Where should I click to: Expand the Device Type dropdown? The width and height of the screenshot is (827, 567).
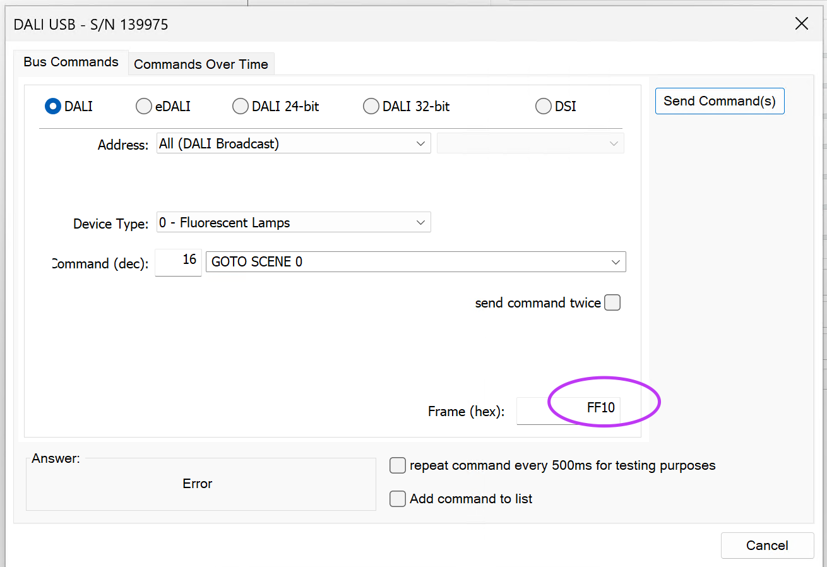[294, 223]
